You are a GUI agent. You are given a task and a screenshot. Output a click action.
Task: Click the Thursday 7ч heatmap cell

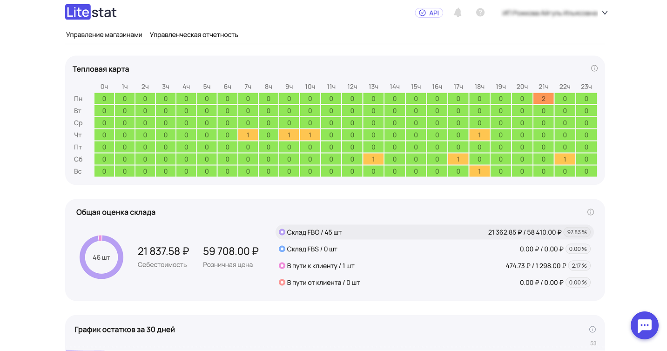pyautogui.click(x=248, y=135)
